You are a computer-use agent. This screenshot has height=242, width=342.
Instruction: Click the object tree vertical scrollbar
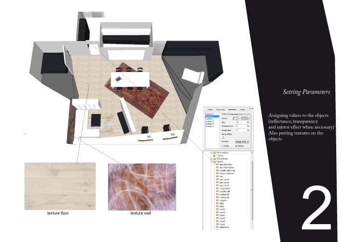[x=252, y=190]
